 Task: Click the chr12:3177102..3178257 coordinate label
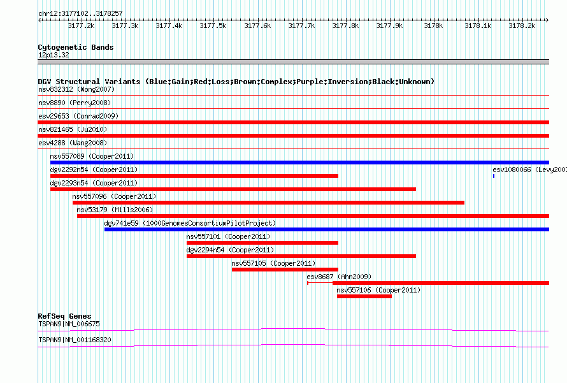[x=80, y=13]
